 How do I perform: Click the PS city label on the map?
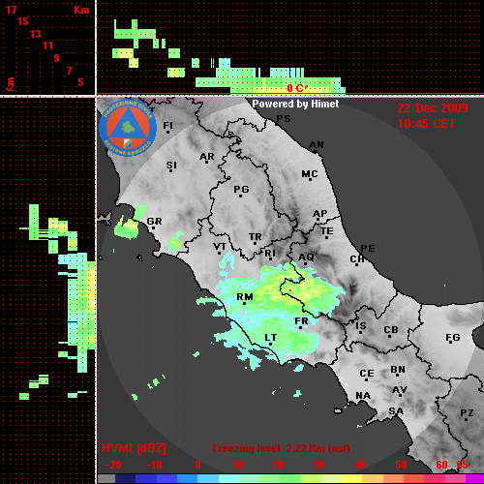tap(284, 119)
